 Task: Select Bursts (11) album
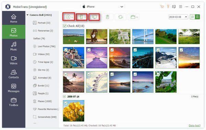pos(41,86)
